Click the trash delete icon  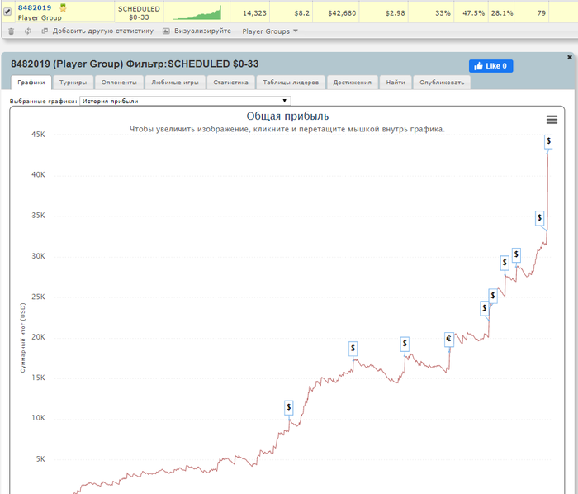point(11,31)
